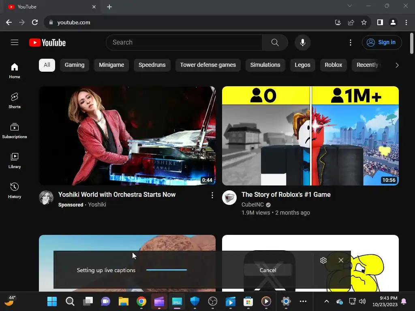Viewport: 415px width, 311px height.
Task: Click the Yoshiki channel avatar
Action: (x=46, y=198)
